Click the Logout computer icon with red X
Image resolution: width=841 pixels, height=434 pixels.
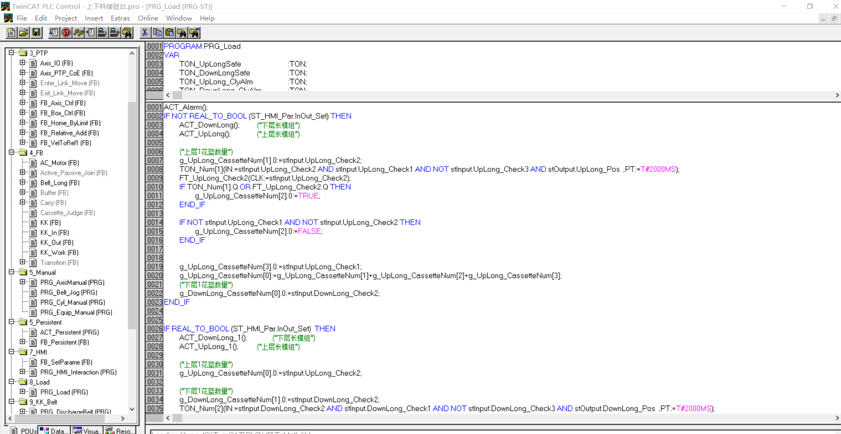click(x=115, y=32)
